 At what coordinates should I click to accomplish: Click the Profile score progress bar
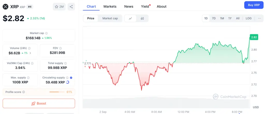(x=57, y=92)
